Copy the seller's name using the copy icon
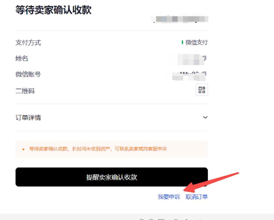The height and width of the screenshot is (220, 274). tap(204, 58)
